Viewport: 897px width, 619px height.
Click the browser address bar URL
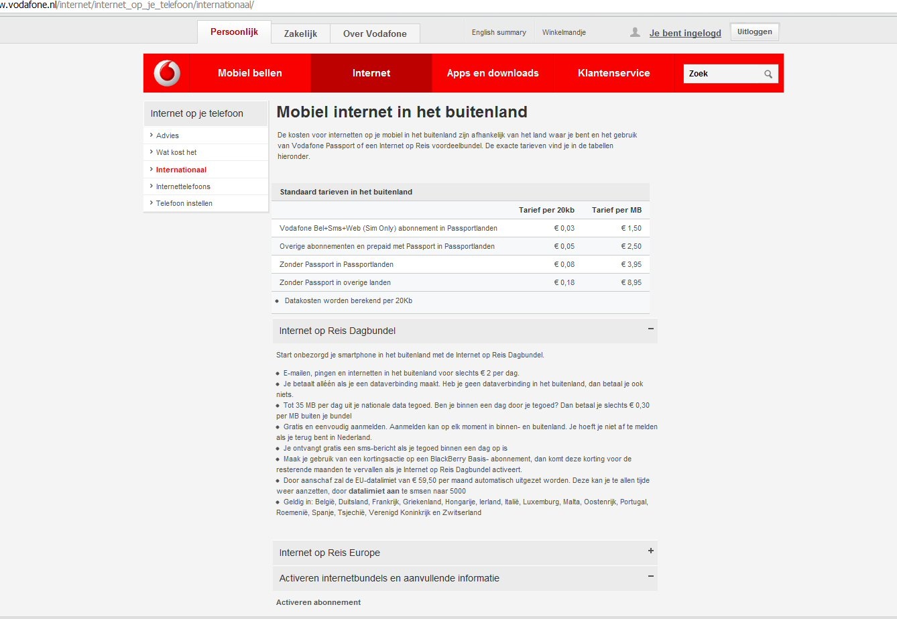127,5
